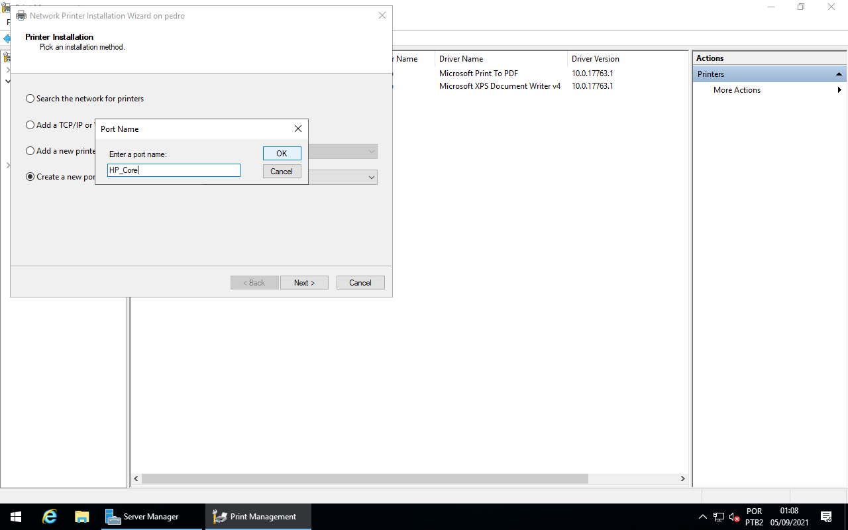The image size is (848, 530).
Task: Select Create a new port radio button
Action: pyautogui.click(x=30, y=177)
